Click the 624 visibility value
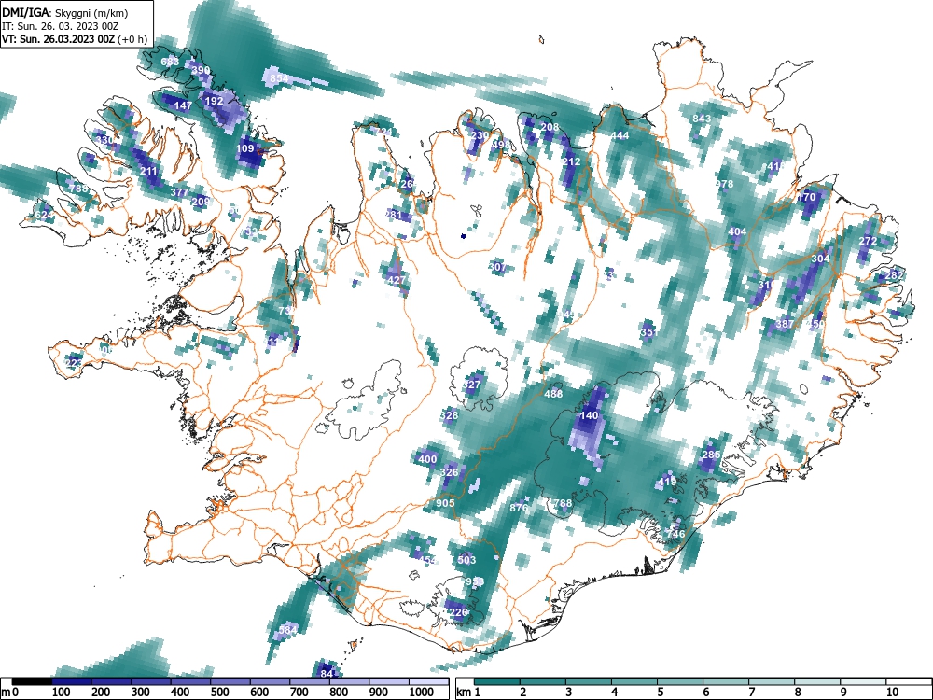The height and width of the screenshot is (700, 933). 44,215
